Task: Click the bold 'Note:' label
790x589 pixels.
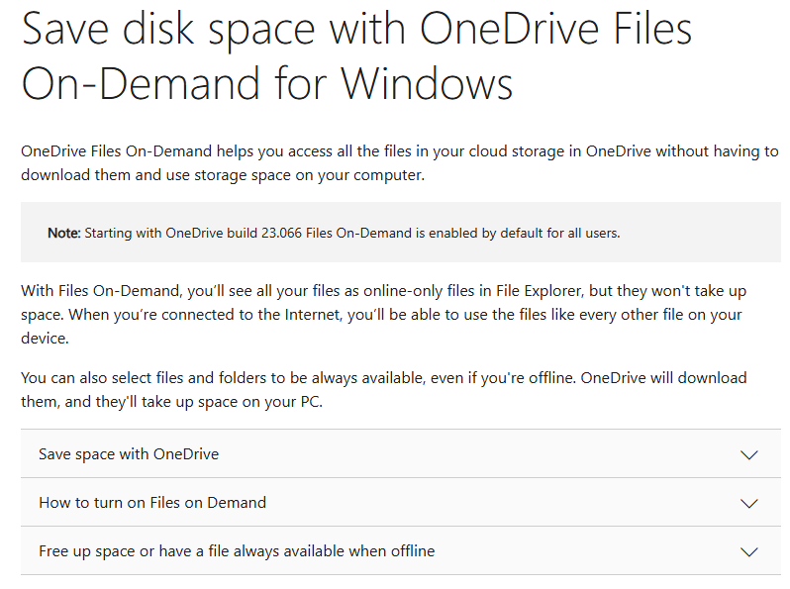Action: point(64,233)
